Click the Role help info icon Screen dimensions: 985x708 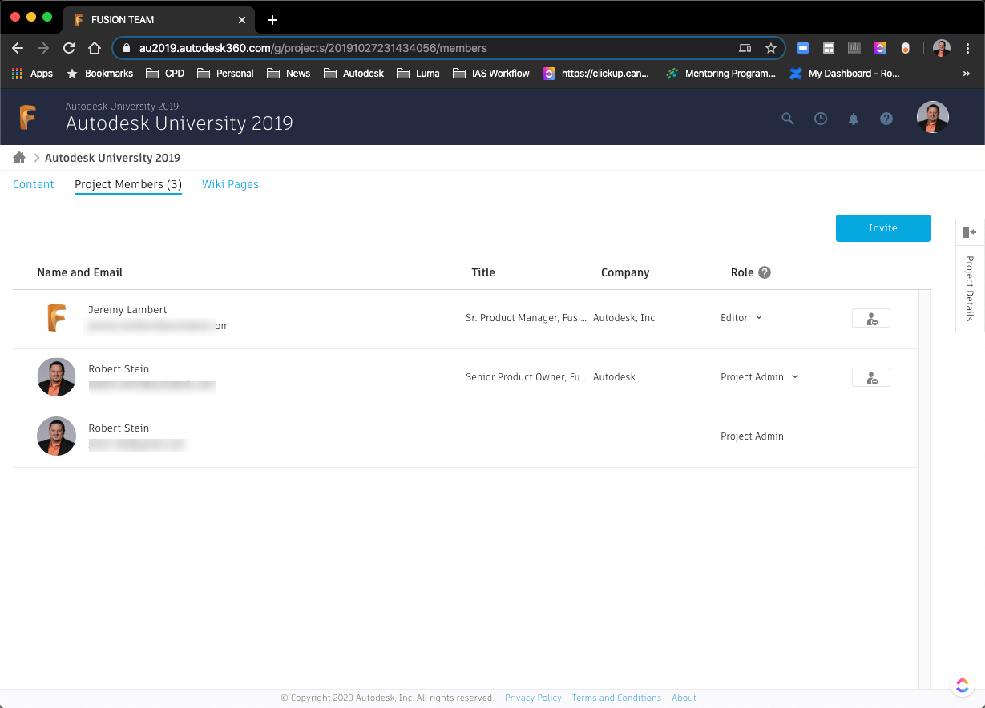click(765, 272)
